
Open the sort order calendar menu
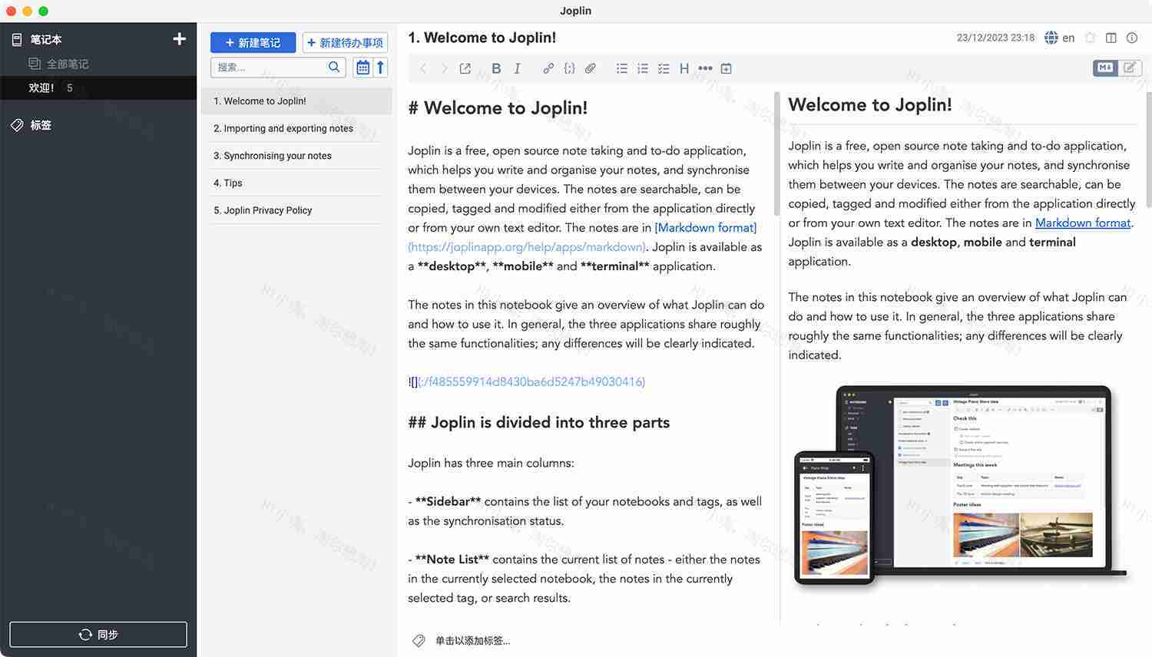(362, 68)
